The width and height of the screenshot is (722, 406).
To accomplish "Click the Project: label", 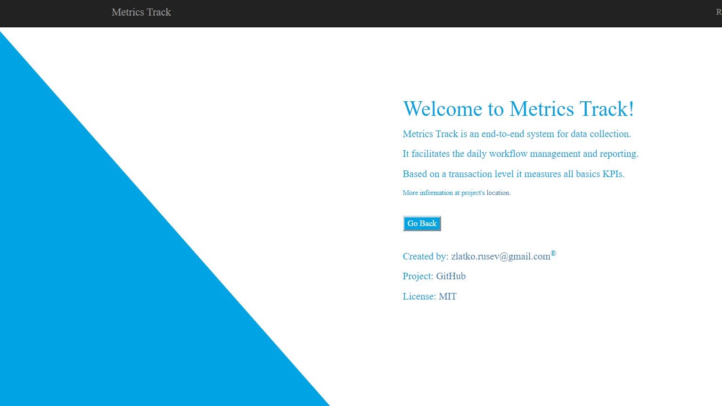I will pos(418,276).
